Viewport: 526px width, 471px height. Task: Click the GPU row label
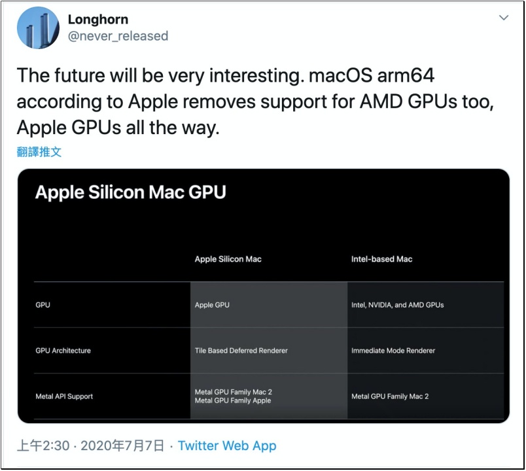tap(43, 305)
